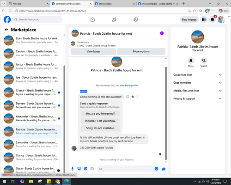This screenshot has height=185, width=231.
Task: Choose a GIF from the composer toolbar
Action: tap(92, 169)
